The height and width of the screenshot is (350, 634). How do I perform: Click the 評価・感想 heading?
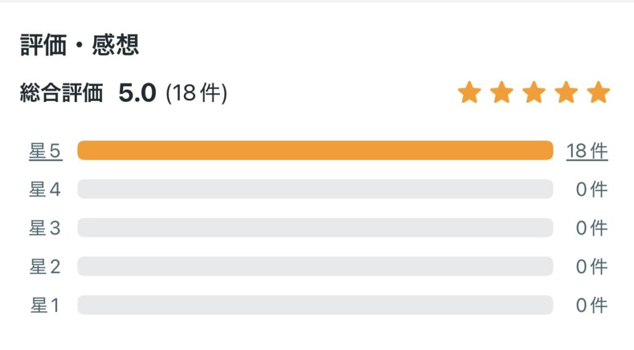click(80, 45)
